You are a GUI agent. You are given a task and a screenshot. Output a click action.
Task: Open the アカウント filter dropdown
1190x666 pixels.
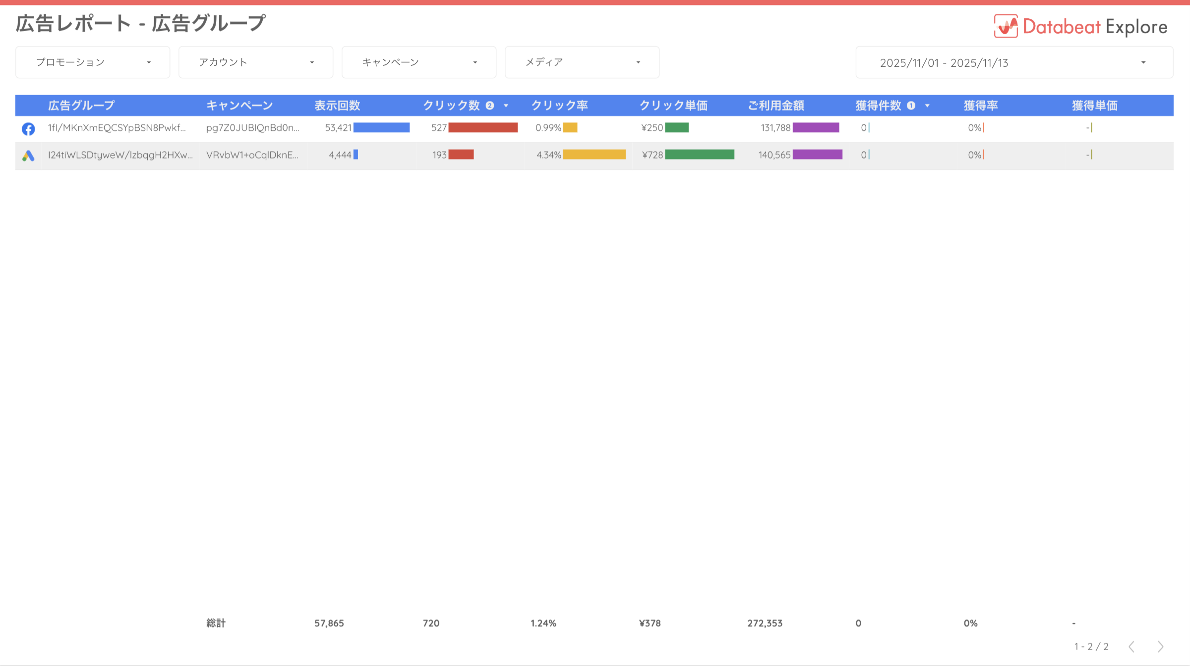[256, 62]
